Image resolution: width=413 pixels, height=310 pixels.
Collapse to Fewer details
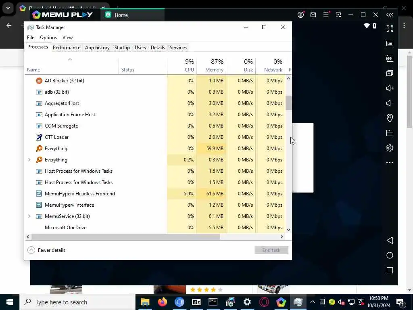point(47,250)
